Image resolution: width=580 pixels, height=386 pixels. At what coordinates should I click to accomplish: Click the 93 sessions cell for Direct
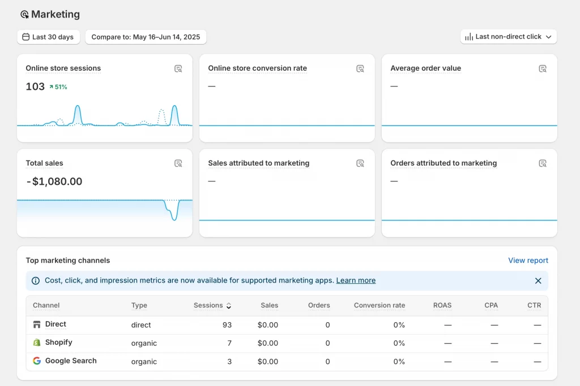[x=227, y=325]
